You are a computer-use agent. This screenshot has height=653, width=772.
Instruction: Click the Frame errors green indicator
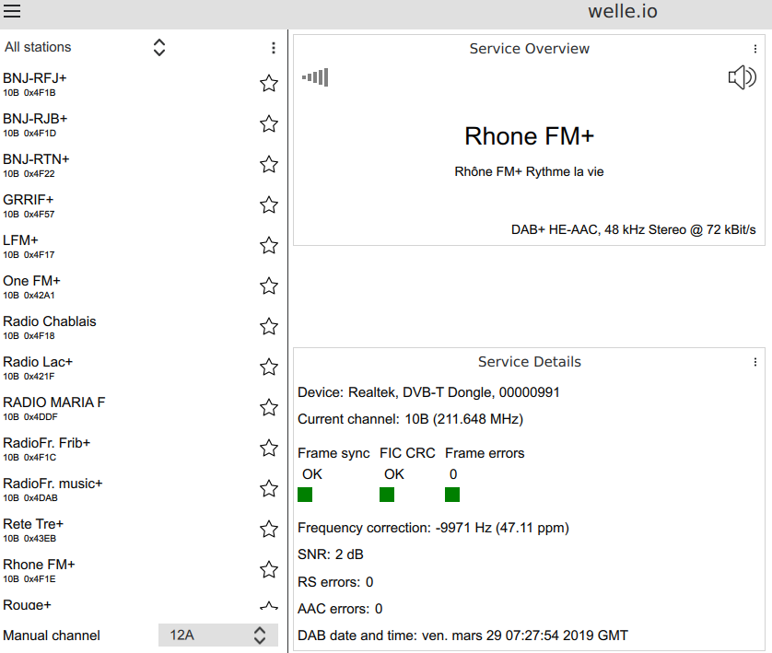click(452, 495)
